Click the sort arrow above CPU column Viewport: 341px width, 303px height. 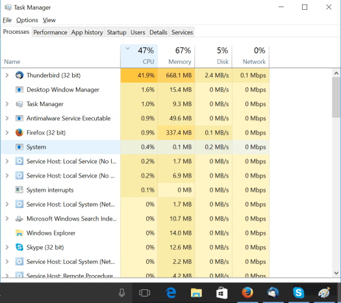[128, 48]
